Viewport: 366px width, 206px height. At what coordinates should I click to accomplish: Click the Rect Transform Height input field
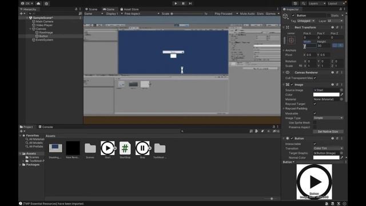pos(323,46)
